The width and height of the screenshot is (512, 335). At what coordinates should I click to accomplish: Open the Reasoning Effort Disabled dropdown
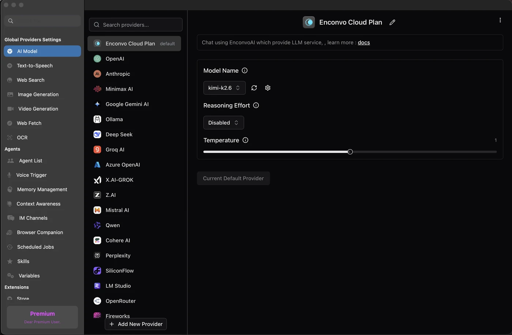(x=223, y=123)
